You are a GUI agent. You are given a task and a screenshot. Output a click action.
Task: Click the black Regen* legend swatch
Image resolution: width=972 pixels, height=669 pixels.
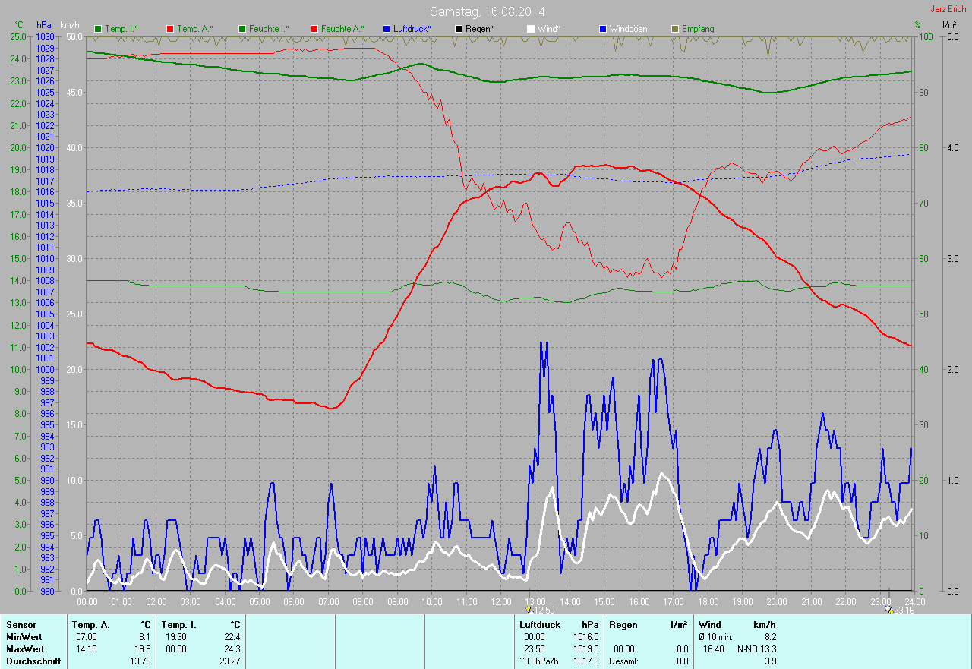(458, 29)
